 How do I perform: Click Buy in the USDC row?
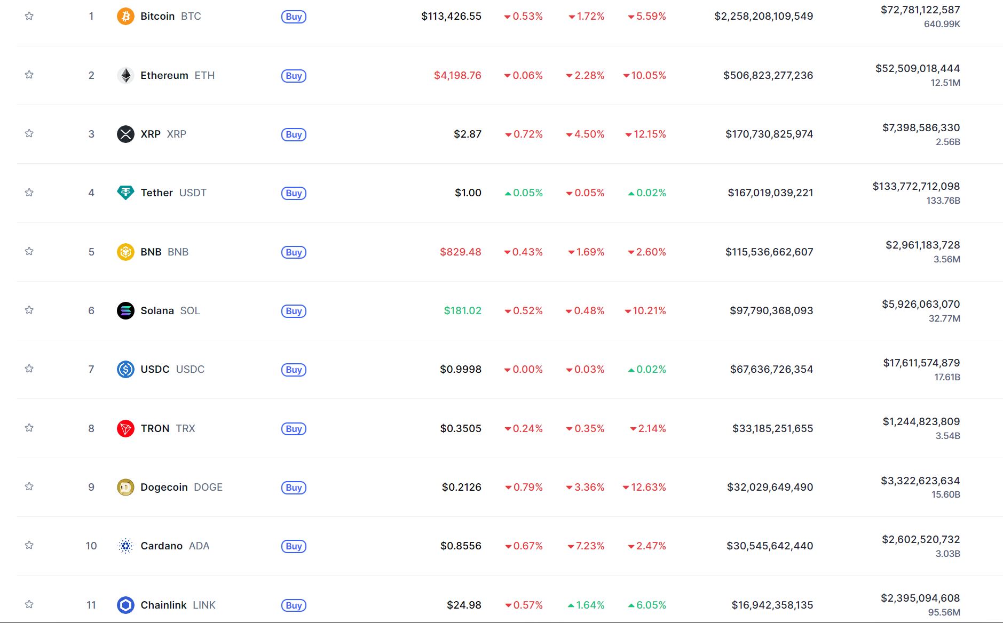(294, 370)
